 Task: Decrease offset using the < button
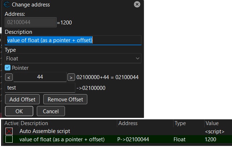click(x=9, y=77)
